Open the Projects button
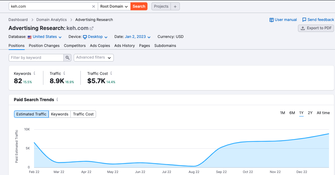 pos(161,6)
